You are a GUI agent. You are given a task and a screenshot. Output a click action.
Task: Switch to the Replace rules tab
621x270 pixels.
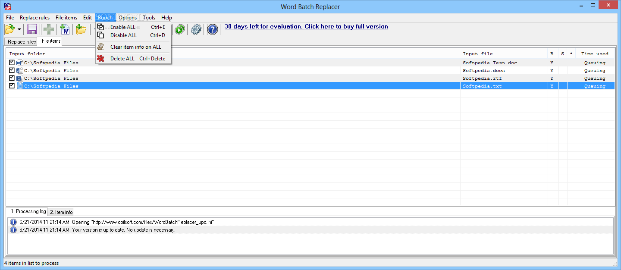pyautogui.click(x=22, y=42)
